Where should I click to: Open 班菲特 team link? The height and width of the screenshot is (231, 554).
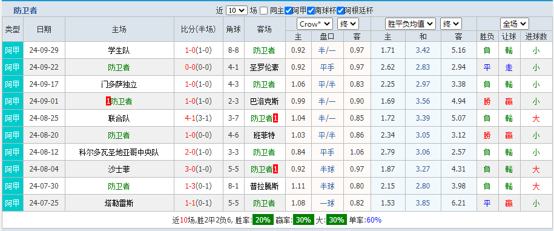(x=264, y=135)
